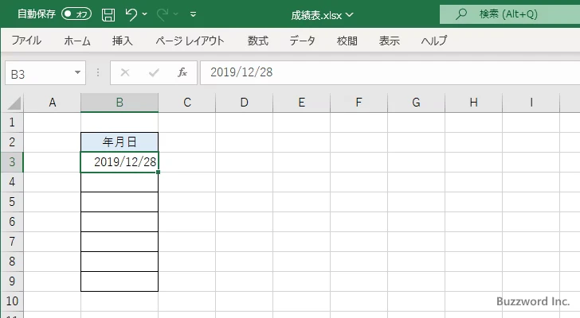Click cell B3 containing 2019/12/28
Screen dimensions: 580x318
(120, 162)
